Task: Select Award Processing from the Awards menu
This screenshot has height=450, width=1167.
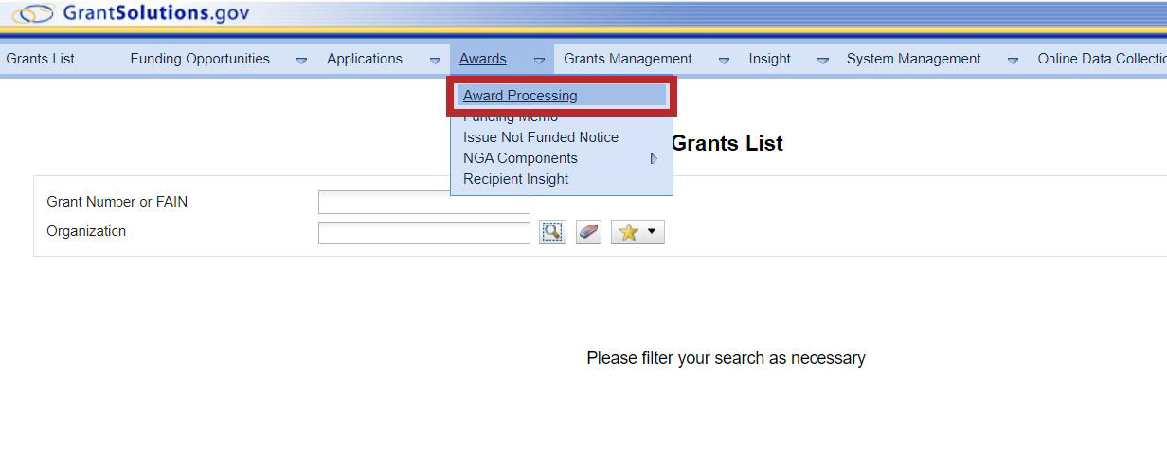Action: (x=520, y=96)
